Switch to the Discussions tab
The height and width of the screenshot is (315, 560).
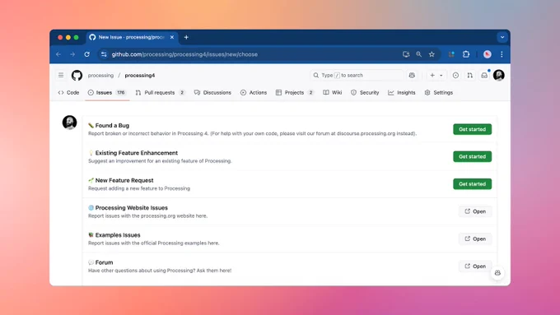212,92
